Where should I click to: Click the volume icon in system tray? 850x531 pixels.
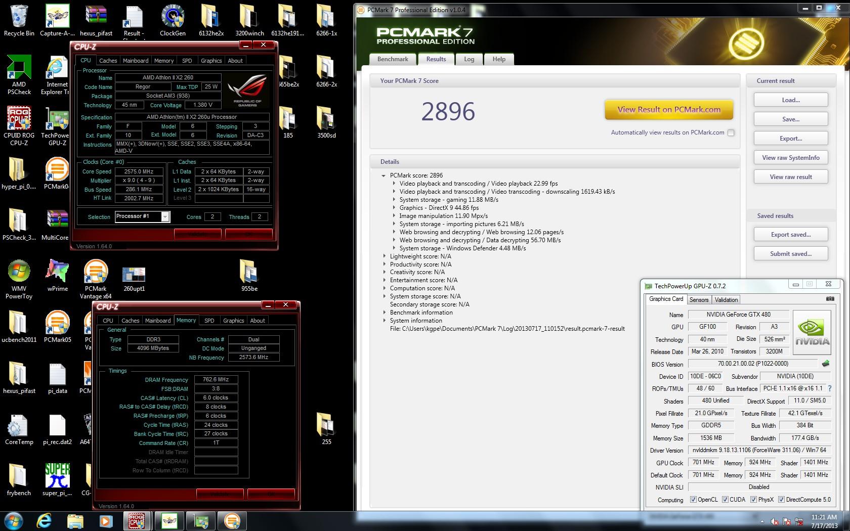click(776, 521)
